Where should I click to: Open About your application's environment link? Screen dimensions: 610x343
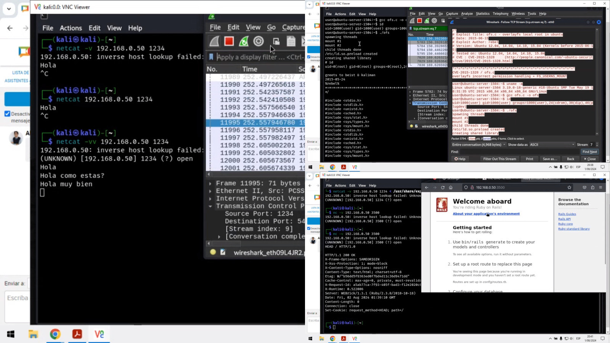pyautogui.click(x=486, y=214)
